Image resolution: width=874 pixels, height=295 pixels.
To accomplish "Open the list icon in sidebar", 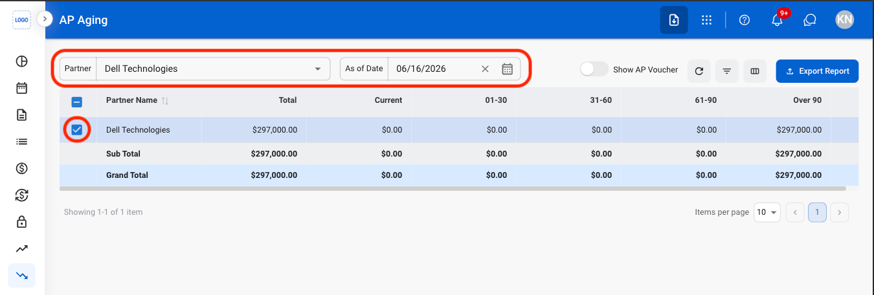I will click(x=22, y=142).
